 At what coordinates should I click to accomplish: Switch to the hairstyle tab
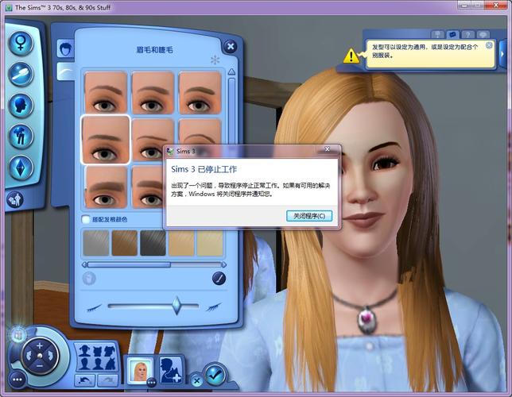66,49
